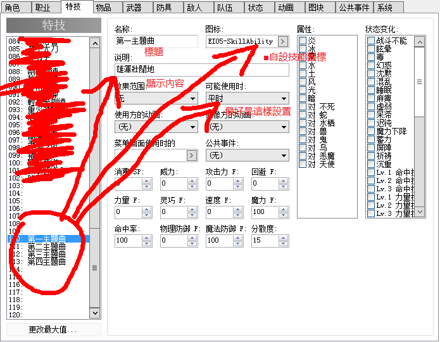Increase 物理防御 F with its up arrow
The width and height of the screenshot is (440, 342).
[192, 238]
